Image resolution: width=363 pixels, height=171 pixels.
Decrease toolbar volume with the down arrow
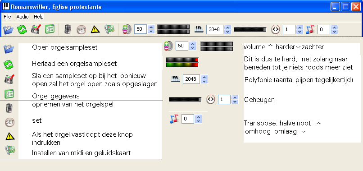coord(151,32)
